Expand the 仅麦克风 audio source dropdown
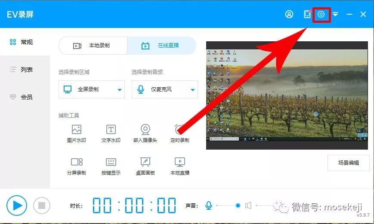 coord(165,89)
